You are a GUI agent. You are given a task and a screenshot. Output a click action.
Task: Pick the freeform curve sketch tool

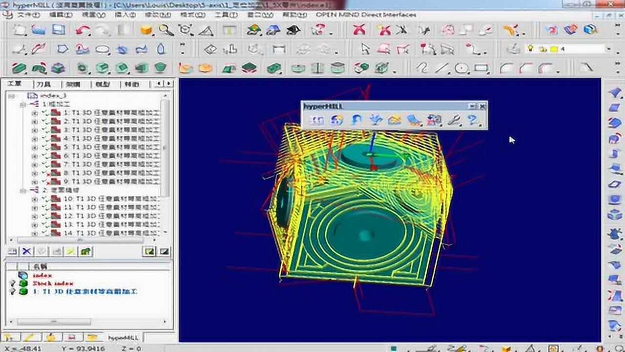point(421,68)
